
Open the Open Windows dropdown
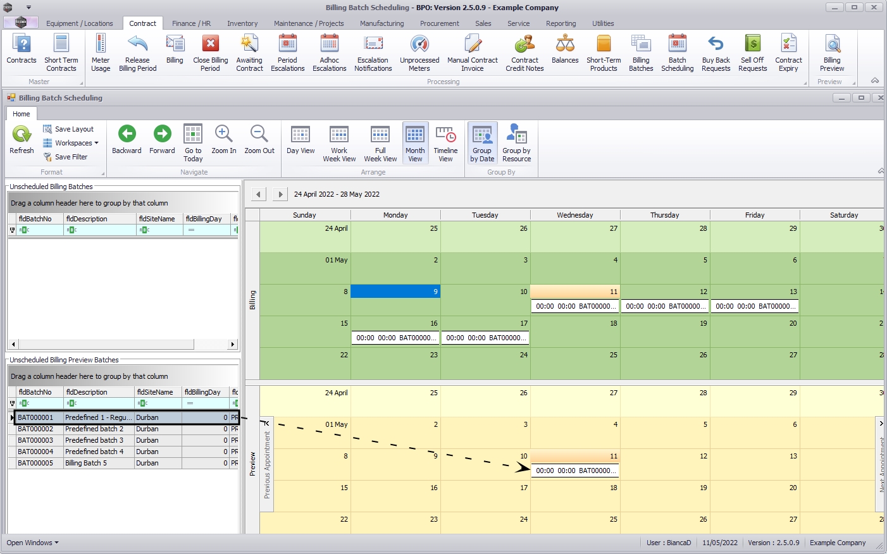click(32, 543)
